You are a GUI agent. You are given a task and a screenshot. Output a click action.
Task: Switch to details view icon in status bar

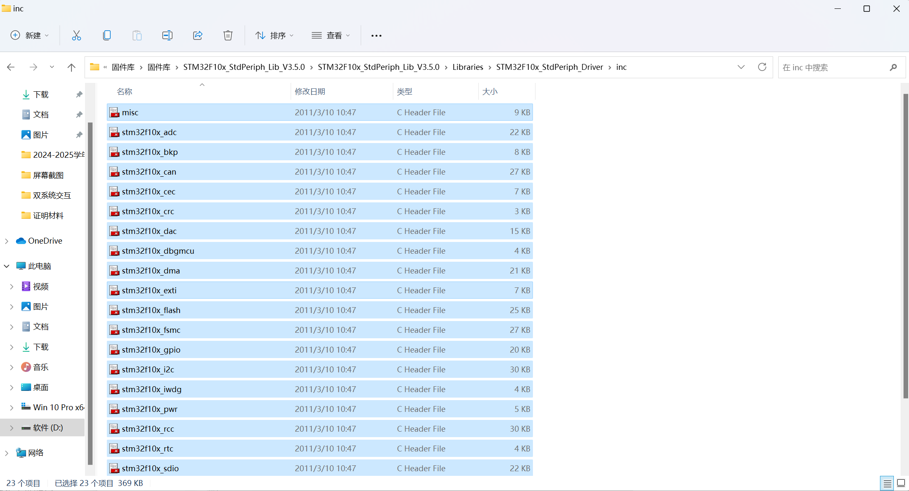tap(887, 483)
